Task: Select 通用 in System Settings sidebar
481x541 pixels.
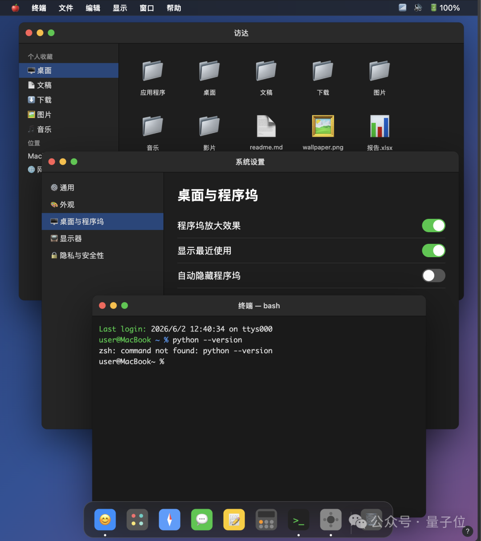Action: point(102,188)
